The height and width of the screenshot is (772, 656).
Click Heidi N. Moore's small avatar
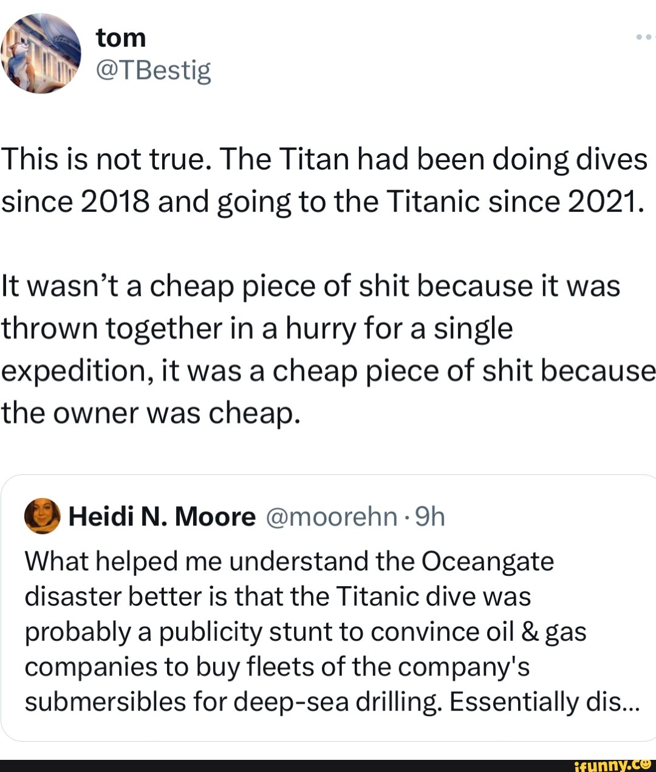(x=42, y=516)
